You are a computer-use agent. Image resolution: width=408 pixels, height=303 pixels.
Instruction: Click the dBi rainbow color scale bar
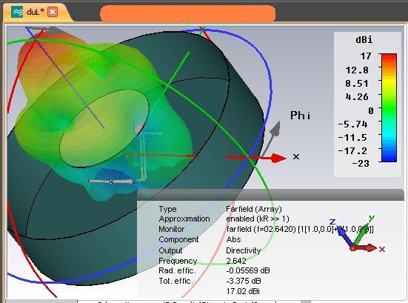pos(389,107)
